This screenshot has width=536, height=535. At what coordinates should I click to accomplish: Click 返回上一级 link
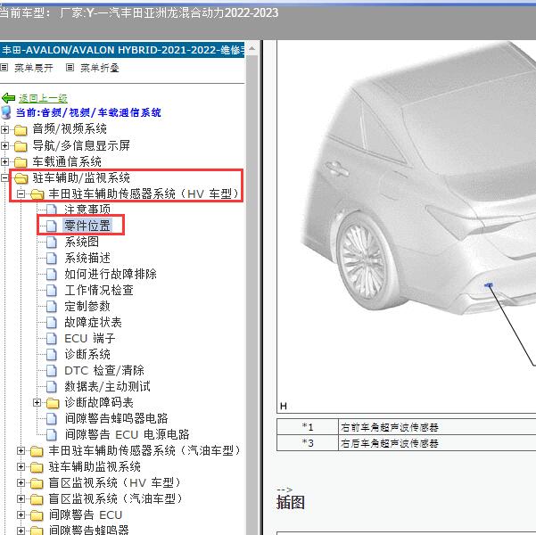43,98
